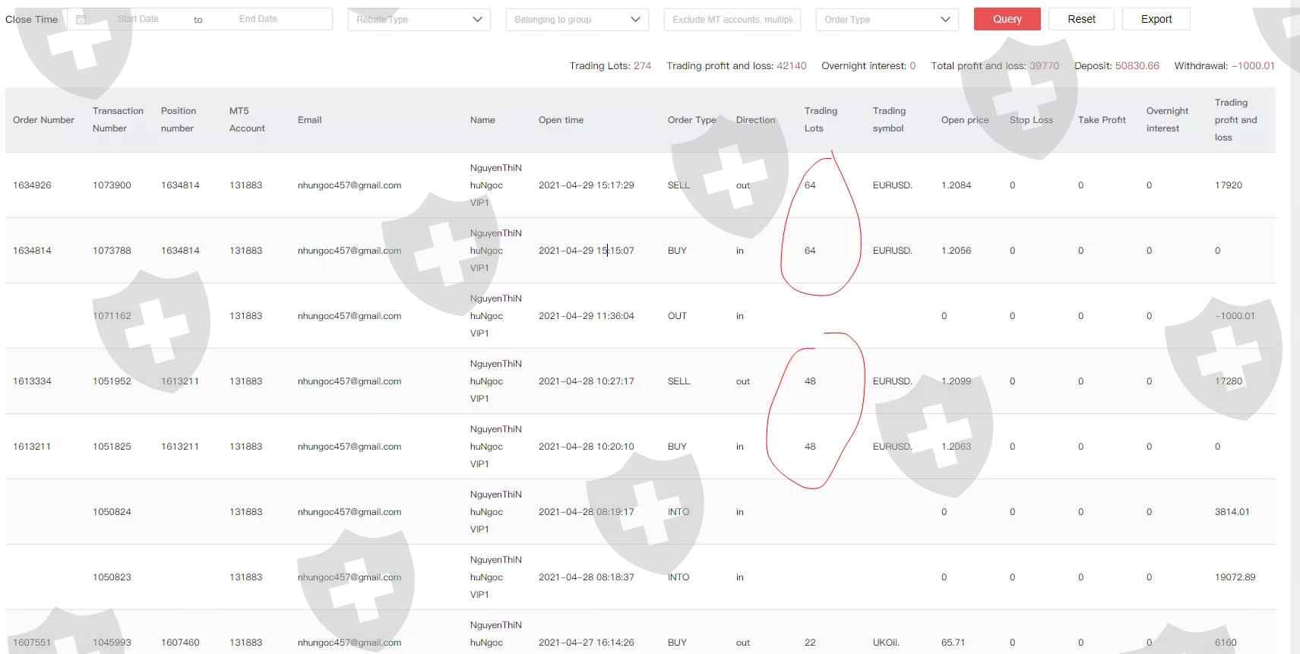Click the 3814.01 amount
The height and width of the screenshot is (654, 1300).
(1232, 512)
